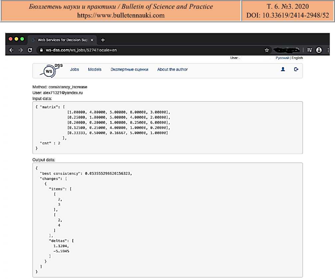Open the Jobs menu item
The width and height of the screenshot is (335, 279).
point(74,70)
